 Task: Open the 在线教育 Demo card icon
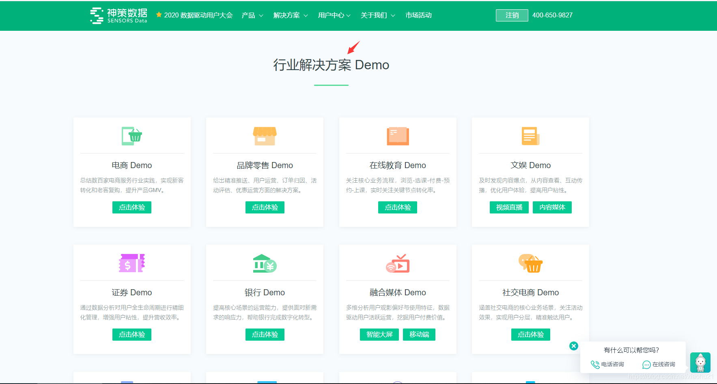pos(397,136)
